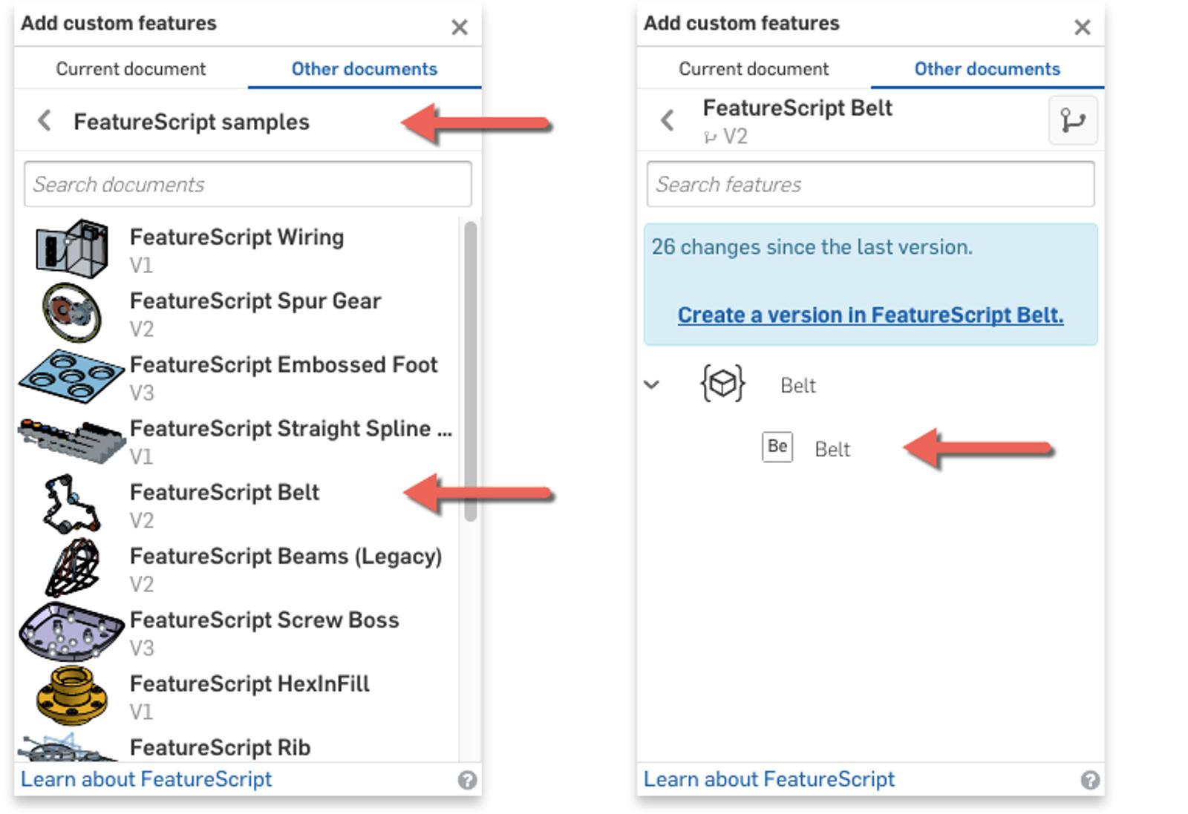Click the document list scrollbar

point(469,371)
